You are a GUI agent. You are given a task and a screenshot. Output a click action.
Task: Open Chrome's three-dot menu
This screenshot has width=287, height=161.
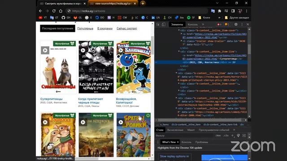click(x=247, y=11)
